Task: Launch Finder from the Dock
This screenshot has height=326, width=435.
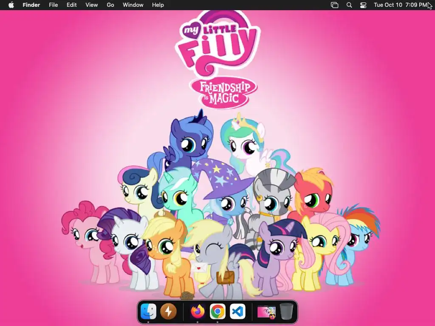Action: [x=148, y=311]
